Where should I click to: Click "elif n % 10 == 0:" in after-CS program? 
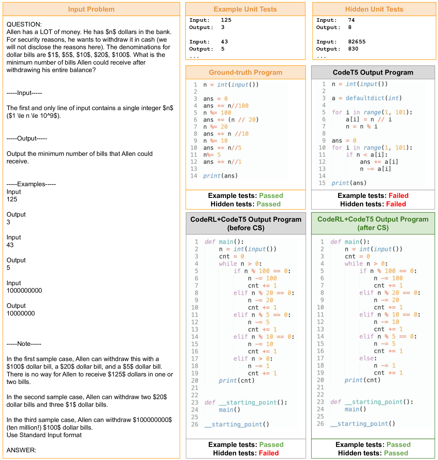click(x=390, y=314)
